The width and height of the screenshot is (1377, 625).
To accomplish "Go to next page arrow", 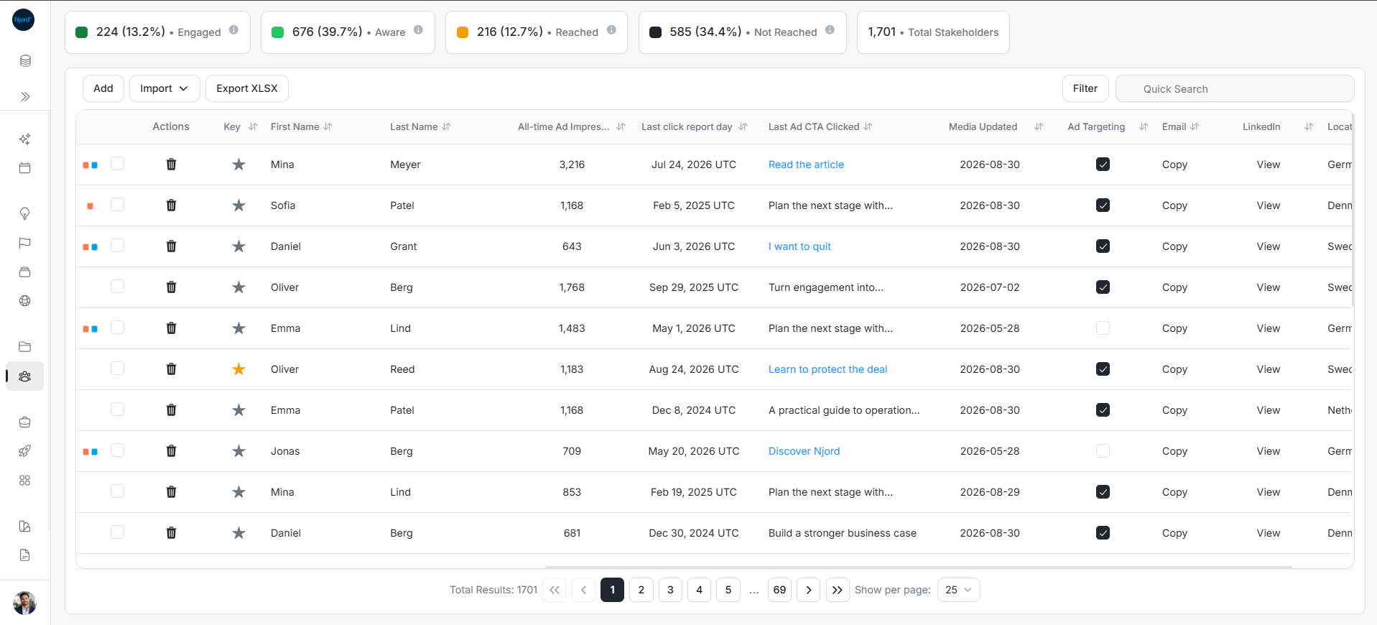I will tap(809, 590).
